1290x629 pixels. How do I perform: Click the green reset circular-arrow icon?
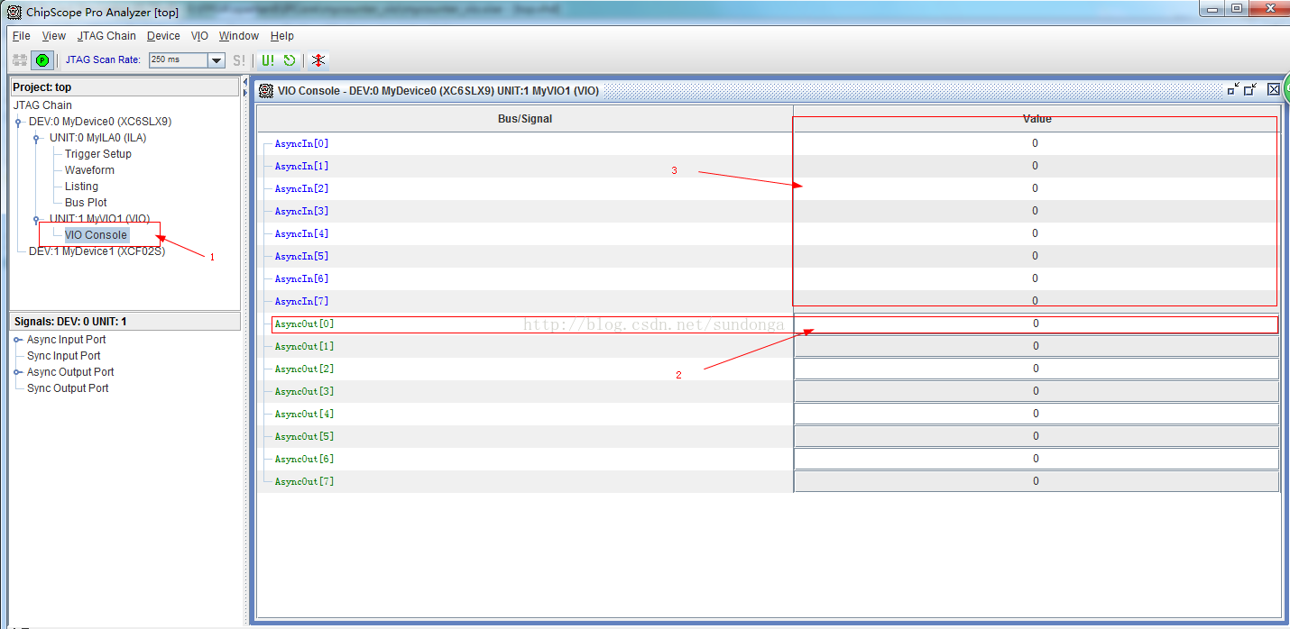290,60
